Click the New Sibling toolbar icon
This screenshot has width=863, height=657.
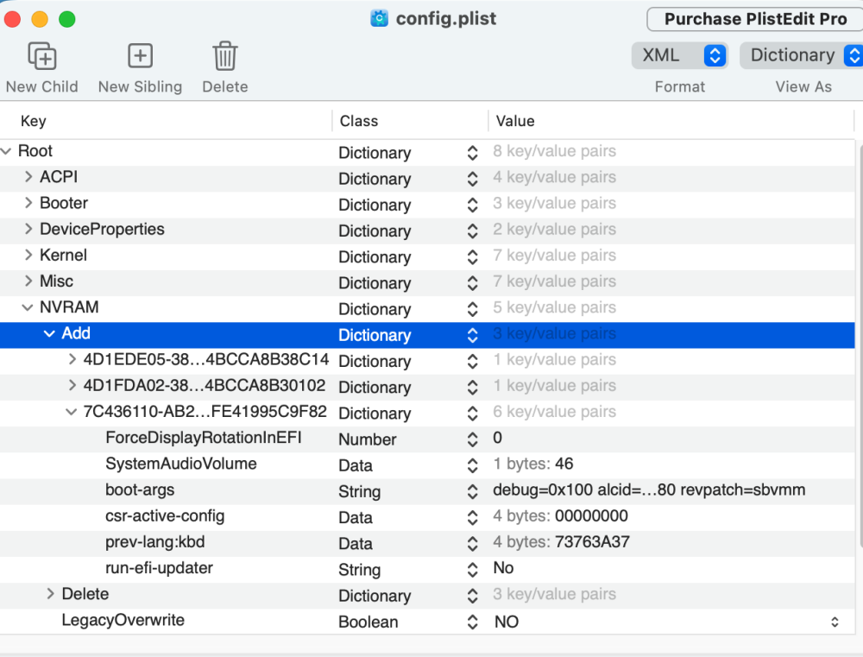140,55
